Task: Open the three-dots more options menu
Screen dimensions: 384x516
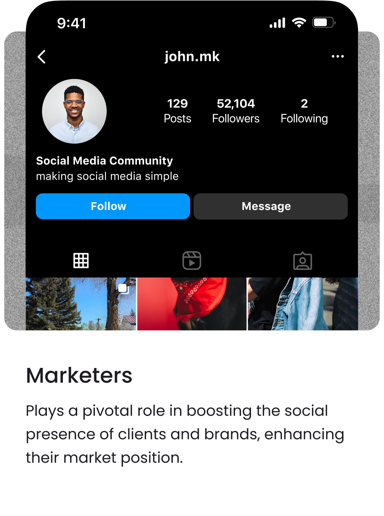Action: [x=337, y=57]
